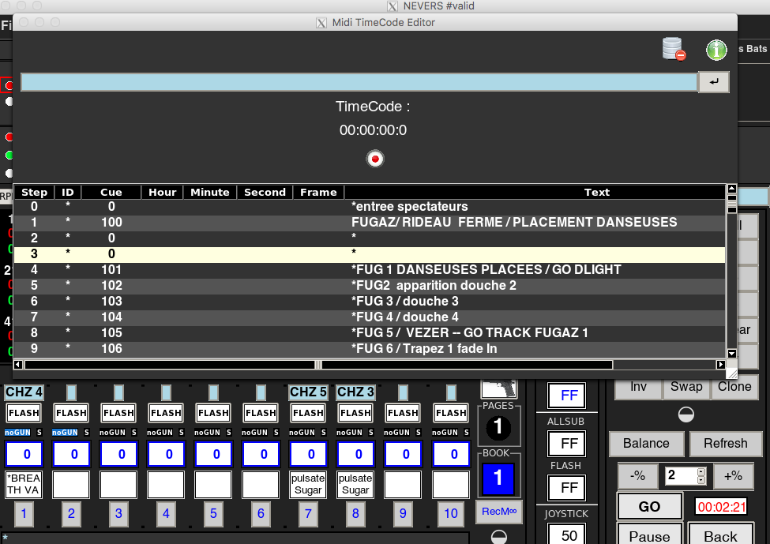Toggle the red TimeCode record button

375,159
